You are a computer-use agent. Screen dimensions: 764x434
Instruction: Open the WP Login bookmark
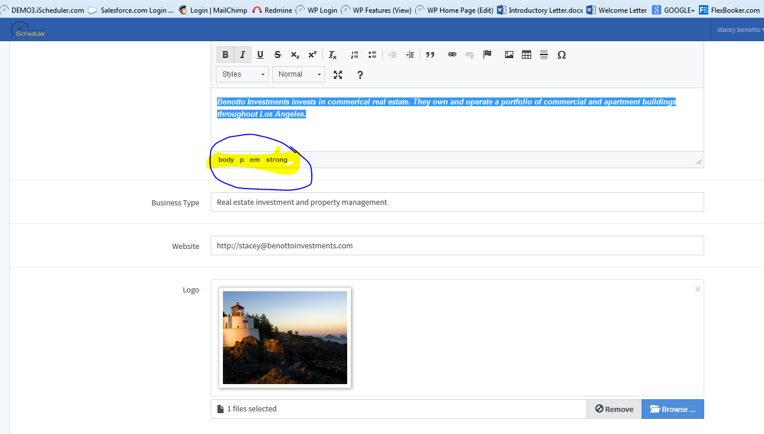317,10
